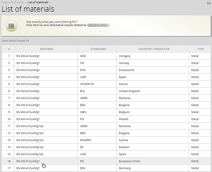Viewport: 212px width, 172px height.
Task: Click the AW-Al Cu4Mg1 alternative results tag
Action: pos(98,25)
